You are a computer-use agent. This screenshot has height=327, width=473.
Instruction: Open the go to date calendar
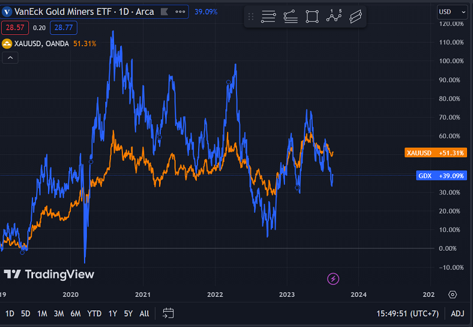pos(168,313)
